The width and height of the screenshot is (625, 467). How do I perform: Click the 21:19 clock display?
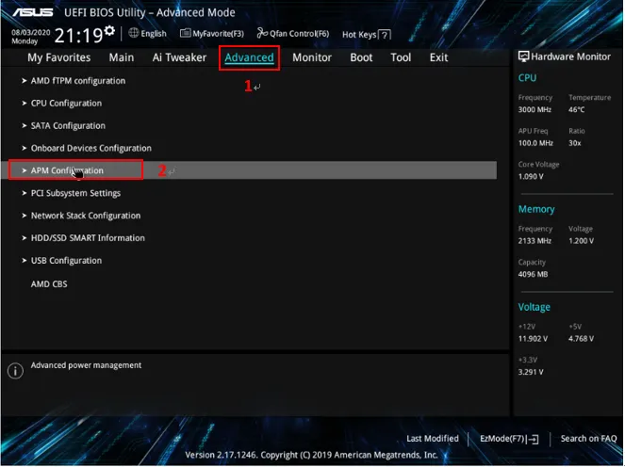78,36
